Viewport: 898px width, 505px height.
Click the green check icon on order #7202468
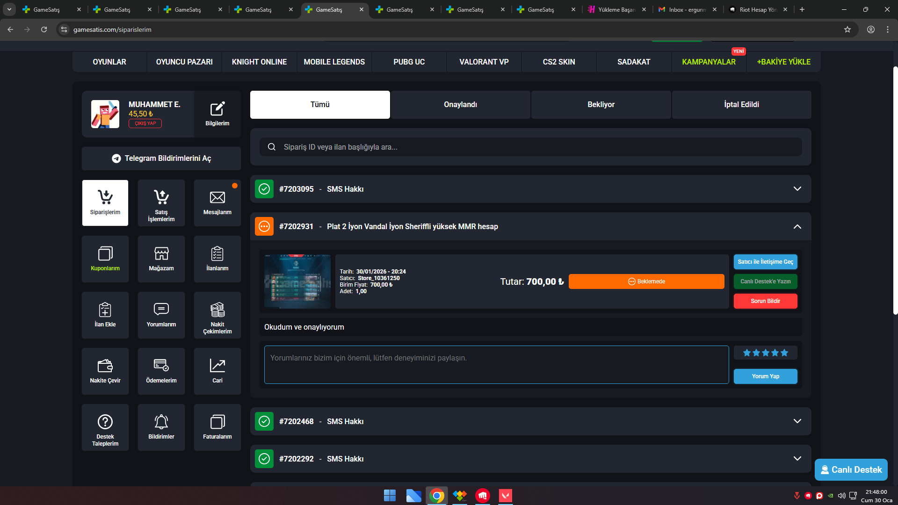point(264,421)
